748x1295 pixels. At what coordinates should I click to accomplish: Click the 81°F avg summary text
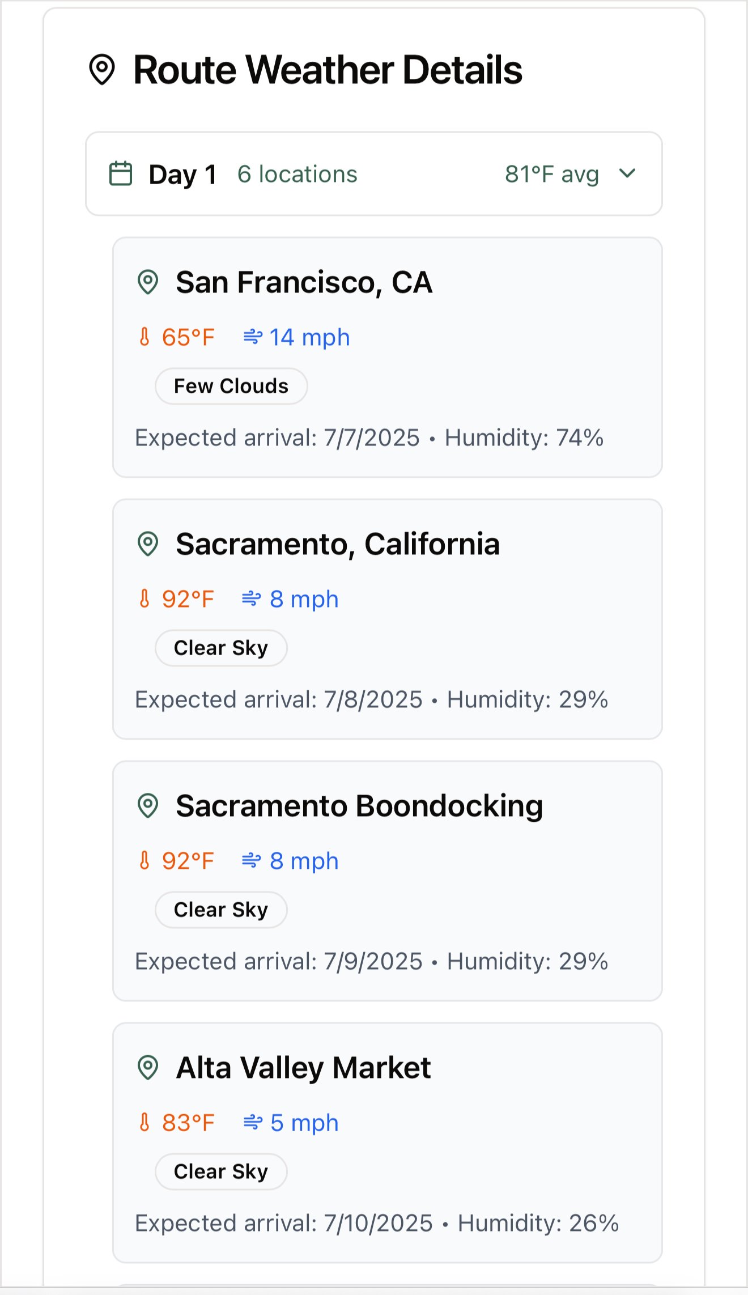pos(552,174)
